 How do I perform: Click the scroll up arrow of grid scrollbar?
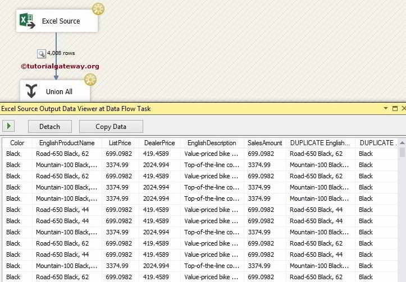(x=402, y=142)
